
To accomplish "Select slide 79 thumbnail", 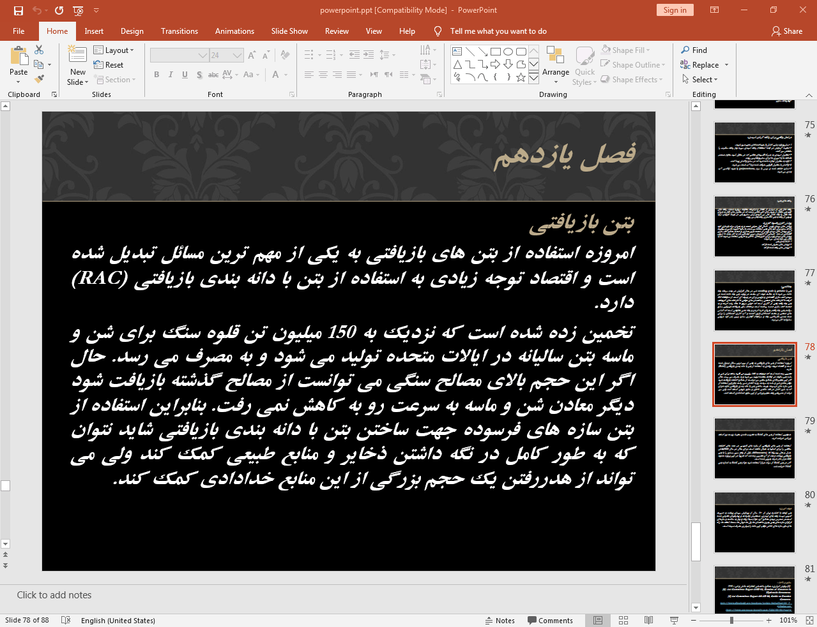I will coord(754,448).
